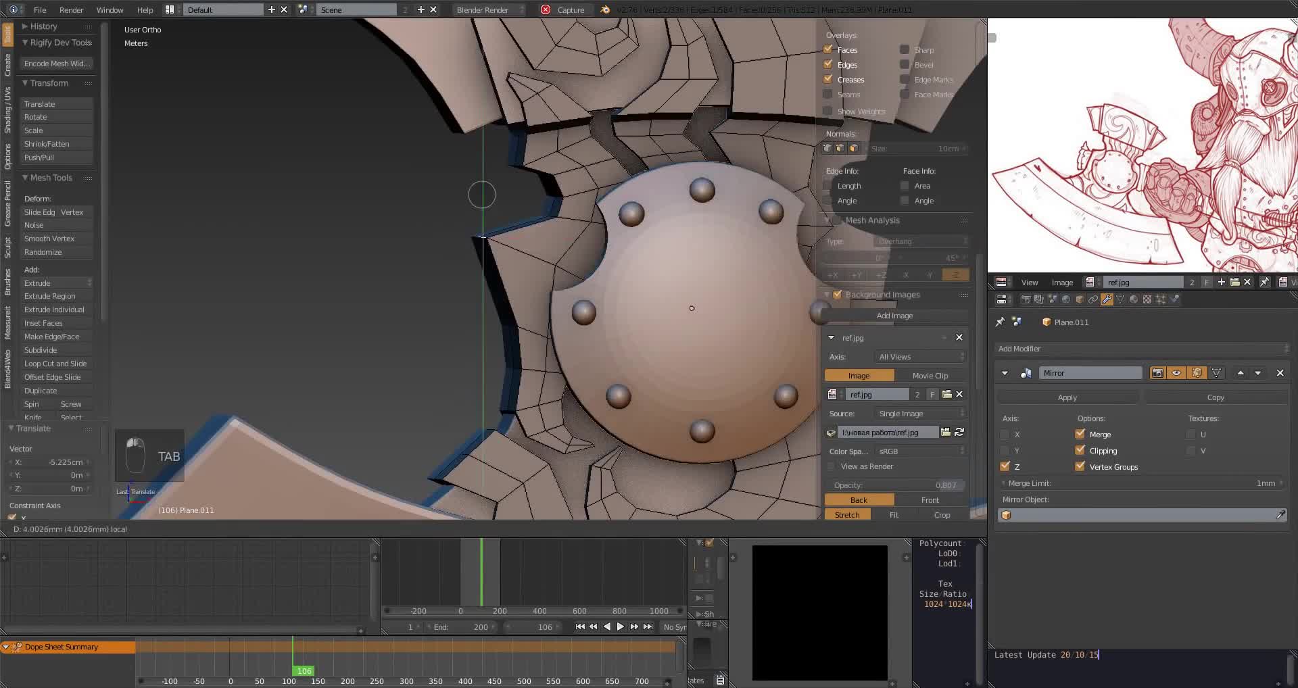Image resolution: width=1298 pixels, height=688 pixels.
Task: Switch to the Movie Clip tab
Action: [x=930, y=375]
